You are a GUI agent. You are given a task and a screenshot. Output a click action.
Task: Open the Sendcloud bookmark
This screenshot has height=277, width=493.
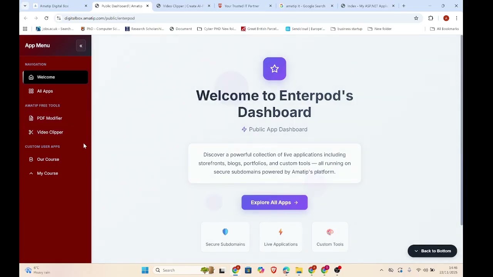point(305,29)
